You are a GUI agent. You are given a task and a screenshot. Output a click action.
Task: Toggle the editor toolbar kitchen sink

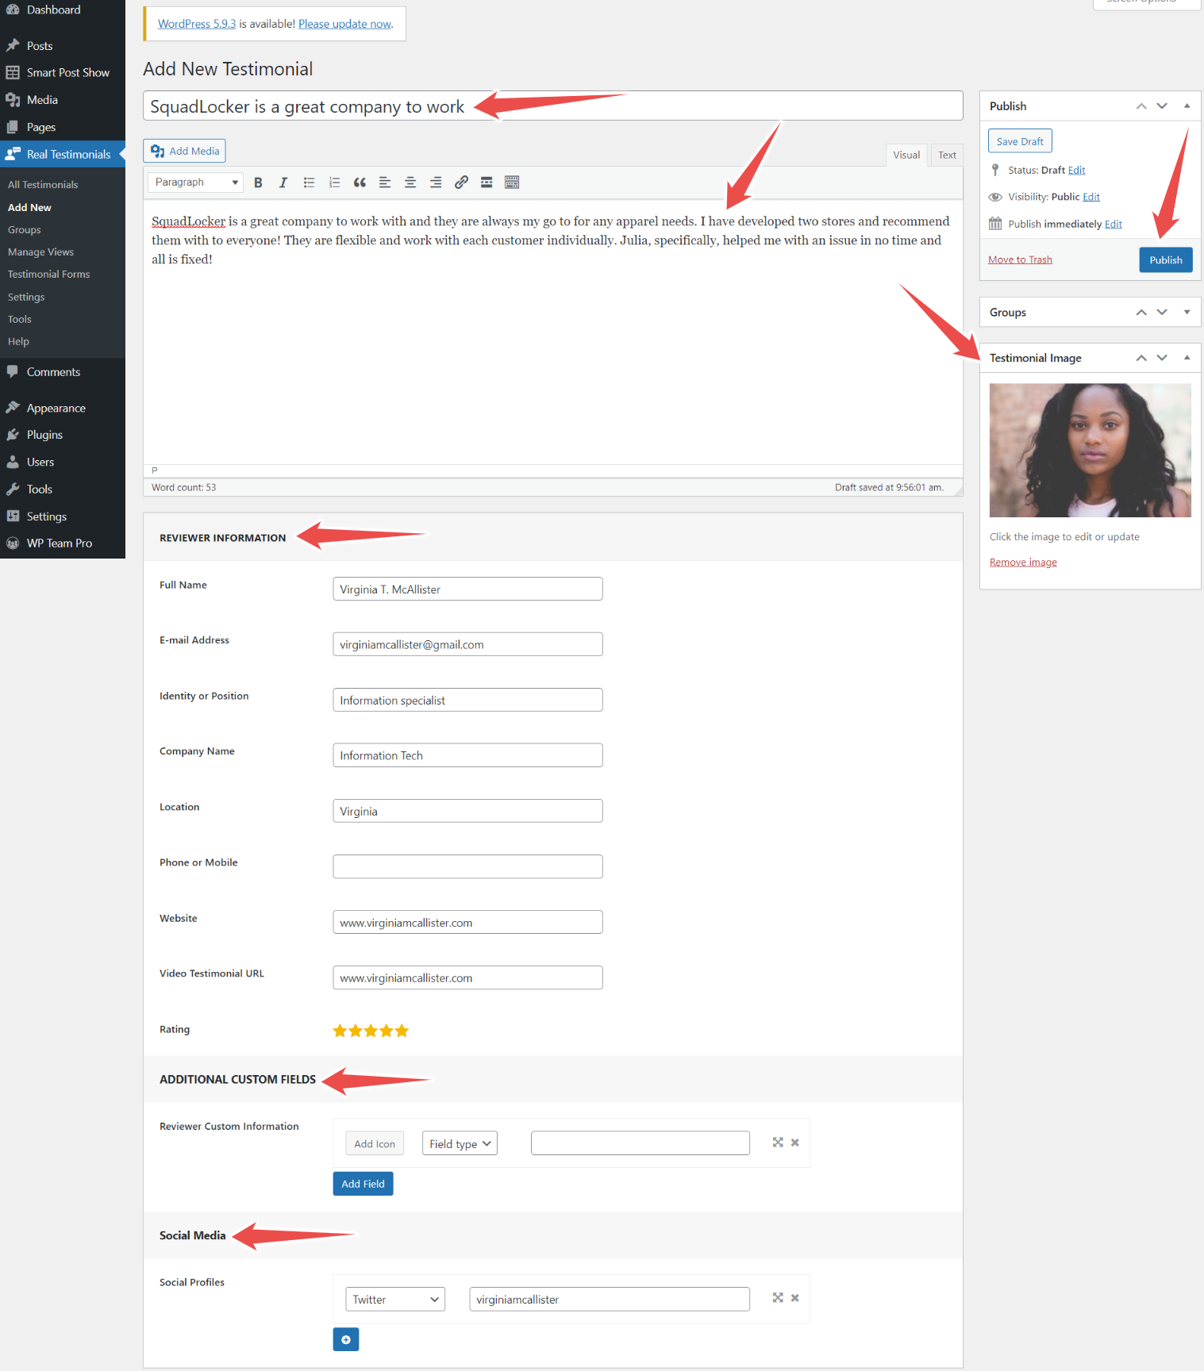click(512, 182)
